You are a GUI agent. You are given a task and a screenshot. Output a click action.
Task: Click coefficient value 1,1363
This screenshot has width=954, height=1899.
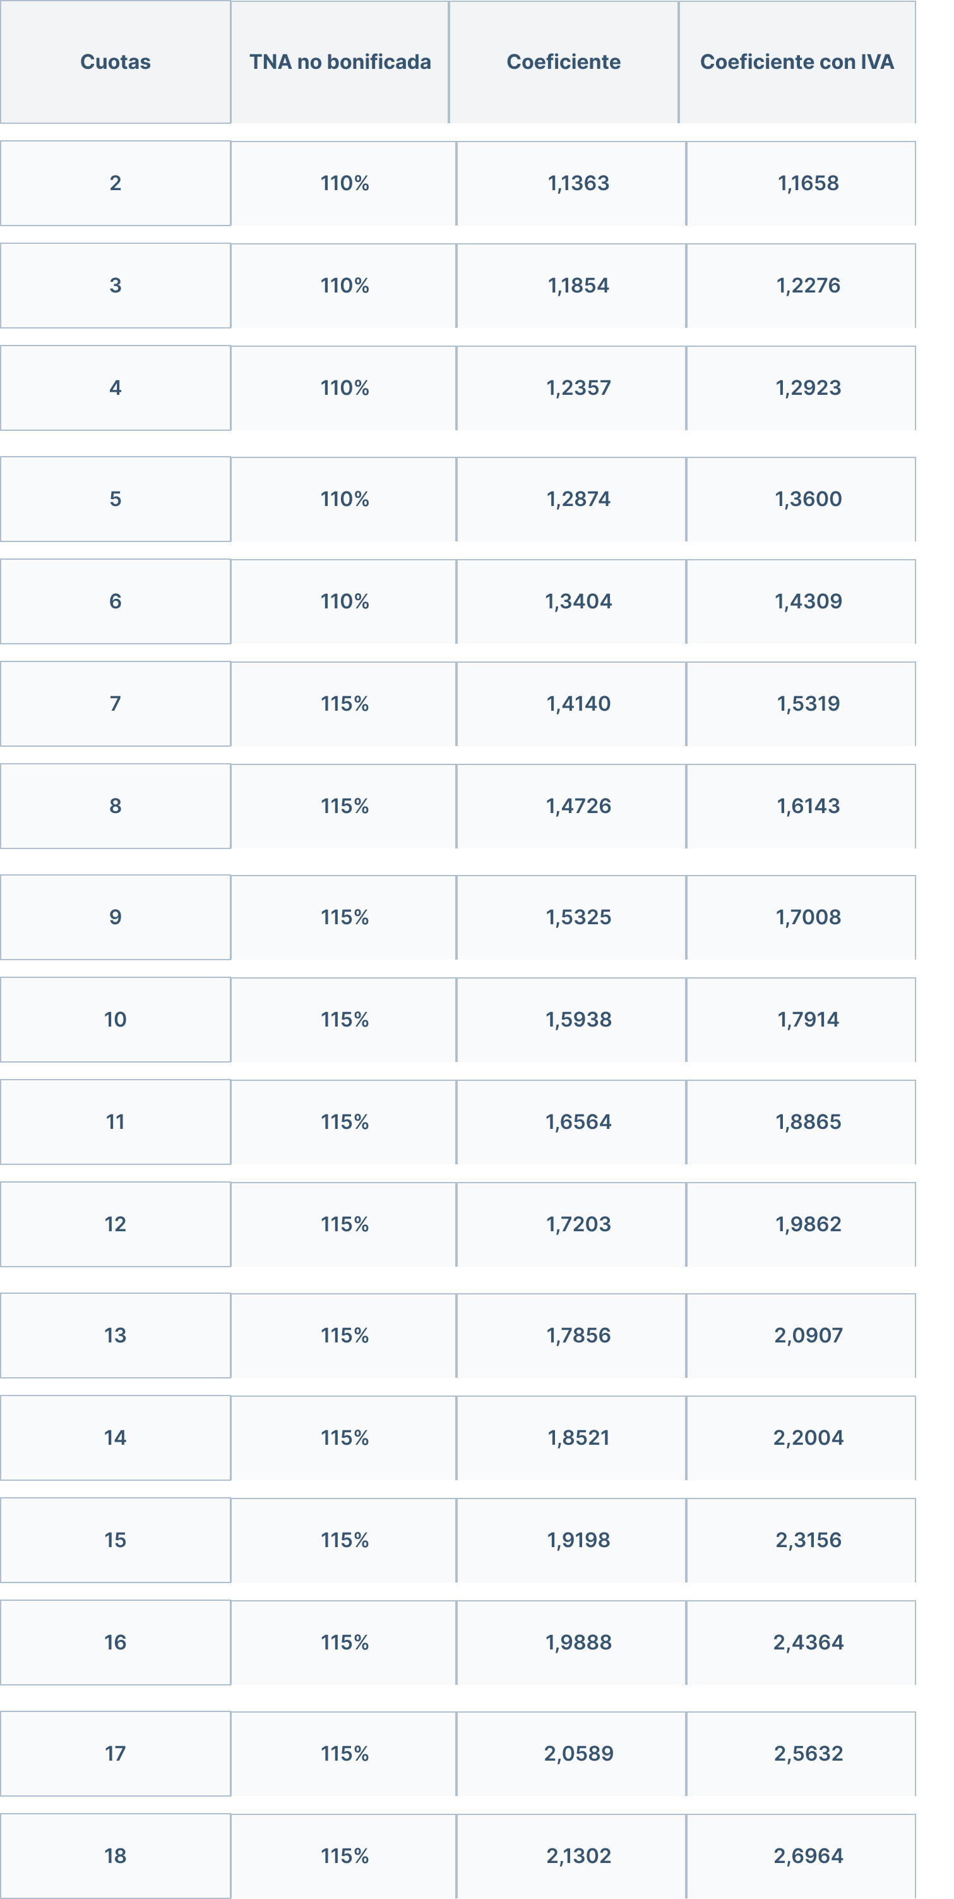point(578,183)
